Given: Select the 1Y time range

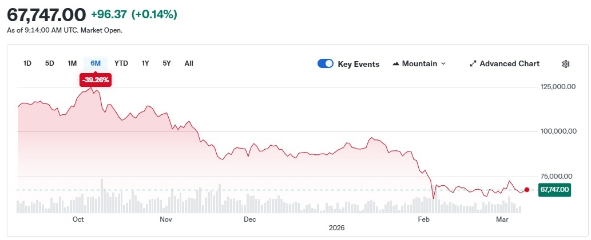Looking at the screenshot, I should pos(145,63).
